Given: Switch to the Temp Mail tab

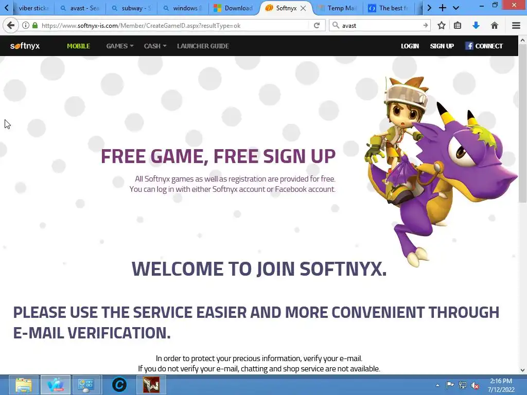Looking at the screenshot, I should [338, 8].
